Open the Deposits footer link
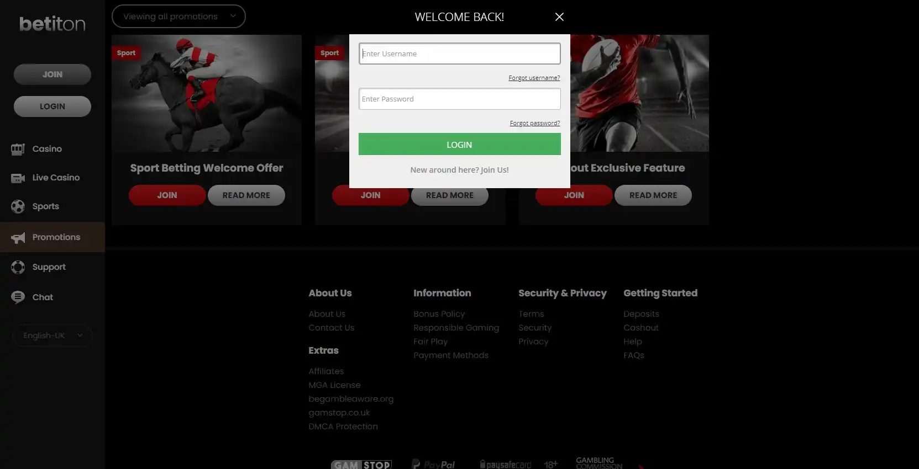Viewport: 919px width, 469px height. [x=641, y=314]
